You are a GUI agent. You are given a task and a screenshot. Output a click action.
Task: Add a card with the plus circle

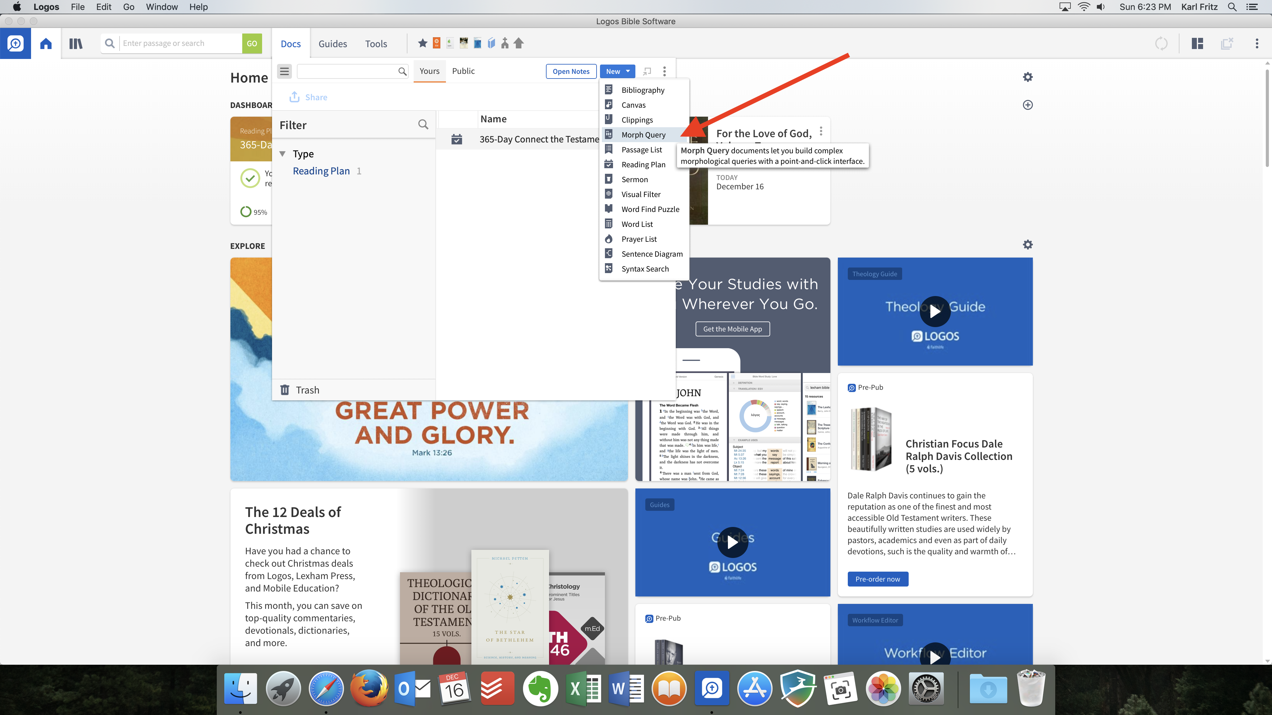tap(1028, 105)
